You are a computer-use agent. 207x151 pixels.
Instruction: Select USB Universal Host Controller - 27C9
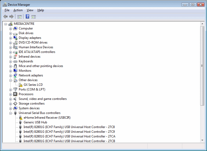pos(69,132)
